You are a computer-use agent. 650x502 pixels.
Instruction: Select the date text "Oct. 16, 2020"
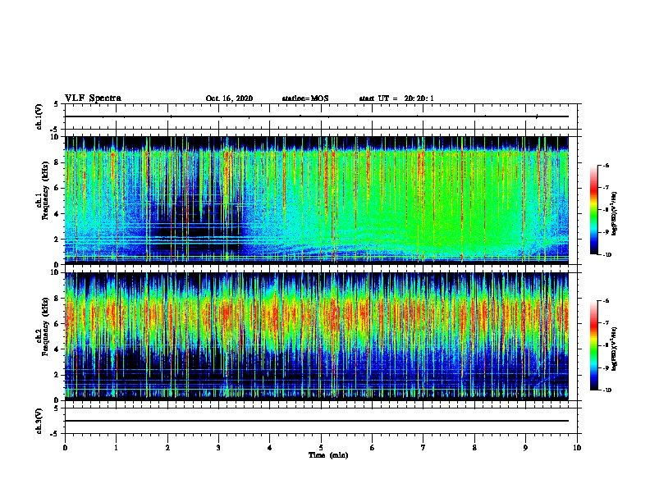229,98
